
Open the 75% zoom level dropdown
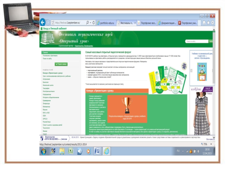tap(211, 144)
